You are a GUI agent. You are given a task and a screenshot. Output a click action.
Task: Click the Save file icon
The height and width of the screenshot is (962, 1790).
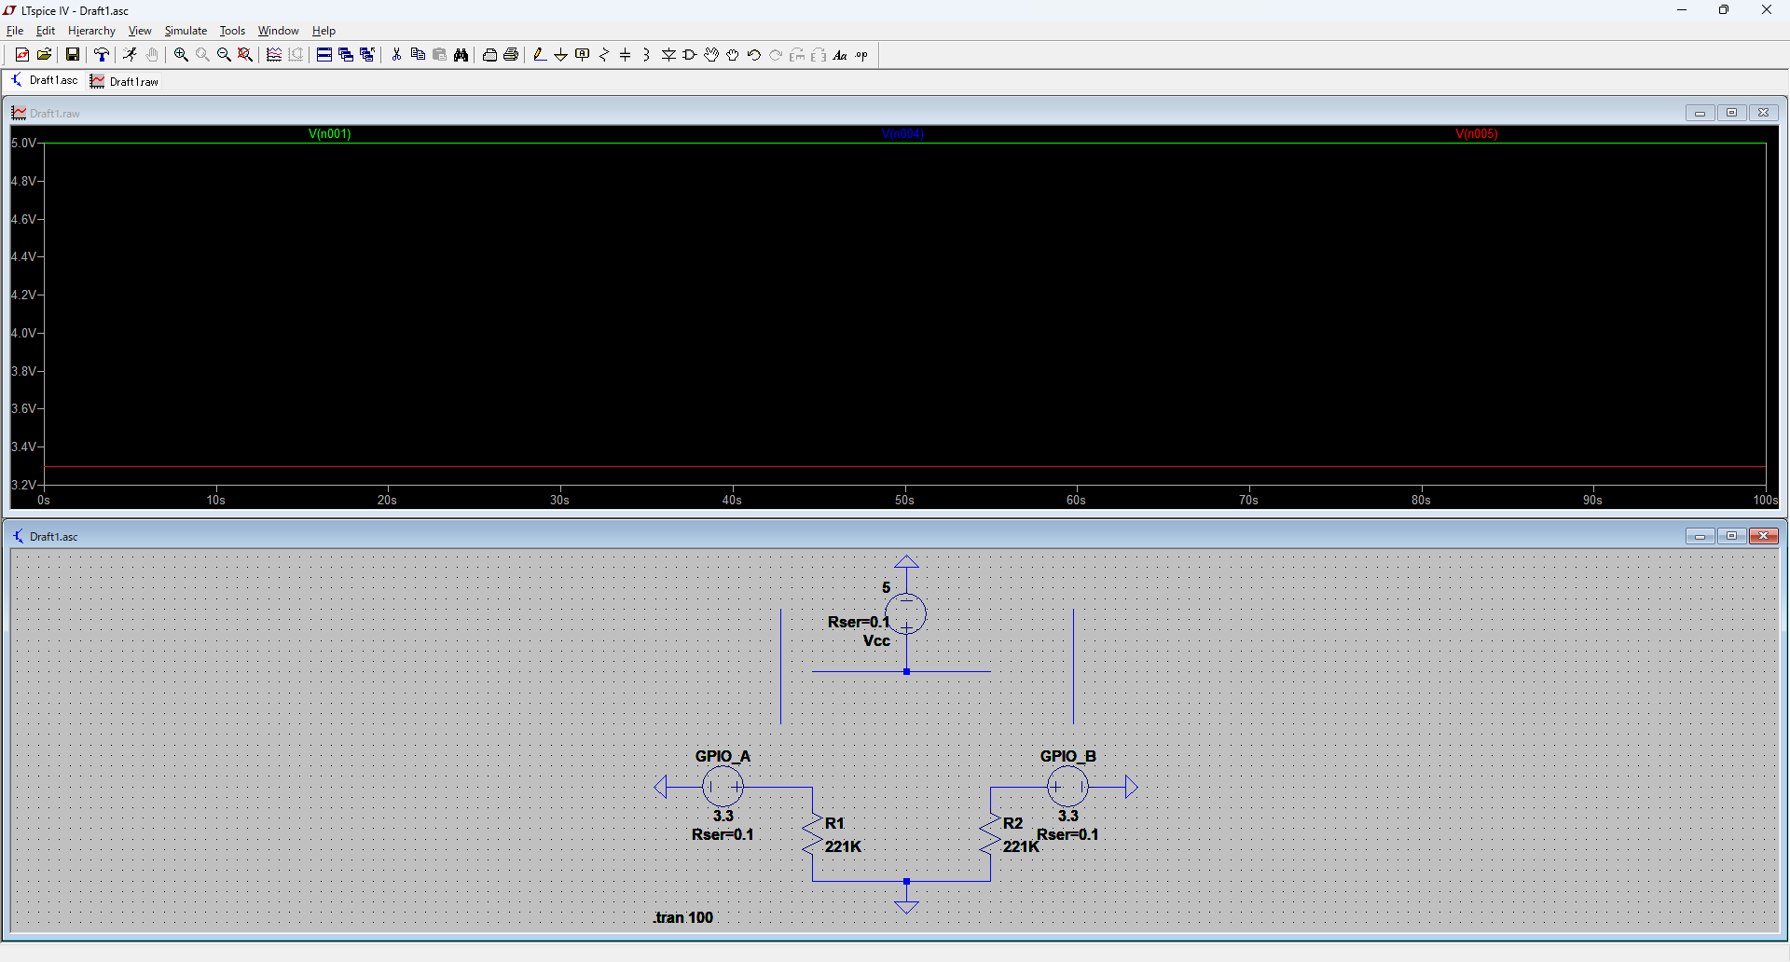coord(72,55)
